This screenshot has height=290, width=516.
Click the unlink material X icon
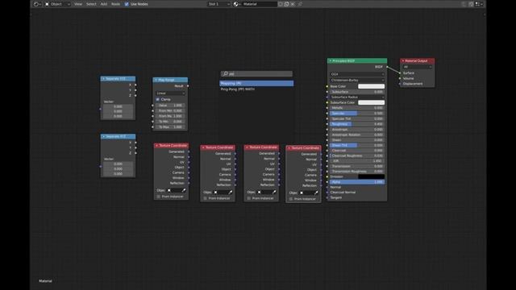[x=293, y=4]
